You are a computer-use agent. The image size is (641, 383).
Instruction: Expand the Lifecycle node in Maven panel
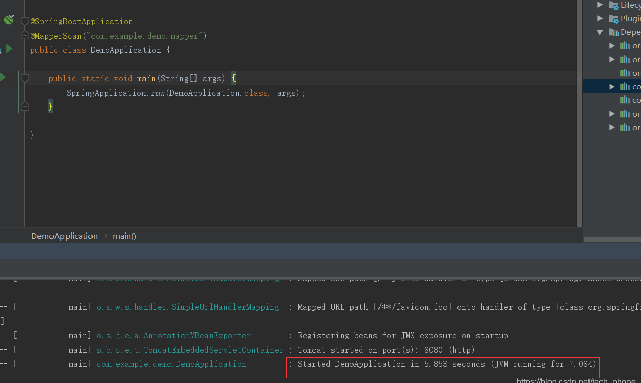click(600, 5)
